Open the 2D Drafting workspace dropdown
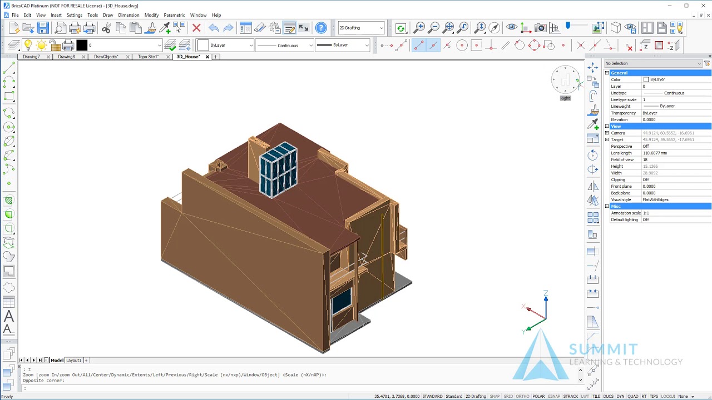This screenshot has height=400, width=712. (x=361, y=28)
